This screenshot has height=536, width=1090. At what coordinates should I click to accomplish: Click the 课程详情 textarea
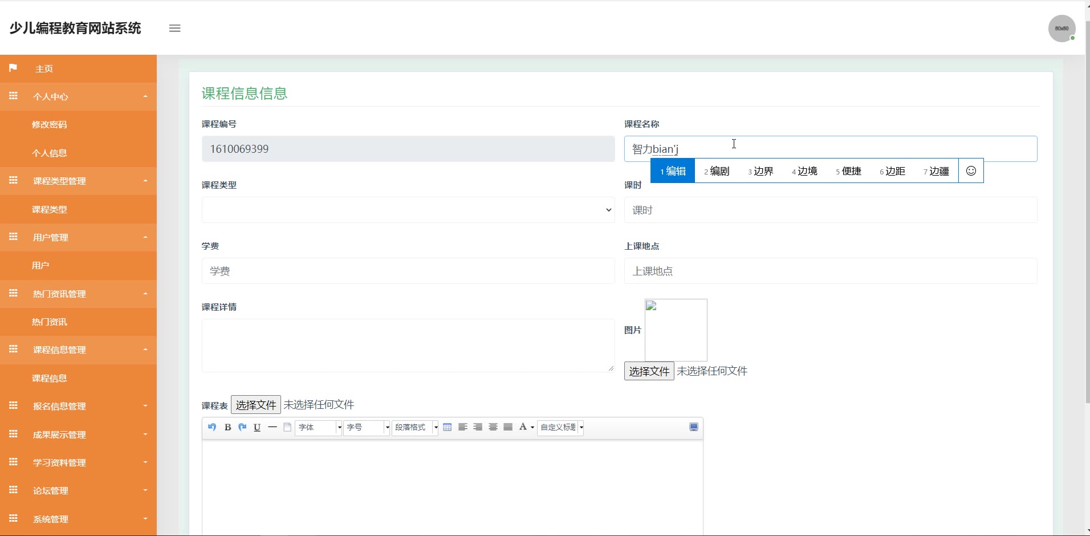pos(408,346)
